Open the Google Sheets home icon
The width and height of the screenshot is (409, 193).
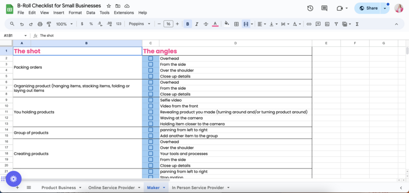[x=10, y=9]
